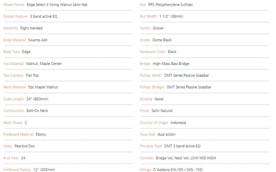
Task: Click the Top Material label
Action: coord(13,64)
